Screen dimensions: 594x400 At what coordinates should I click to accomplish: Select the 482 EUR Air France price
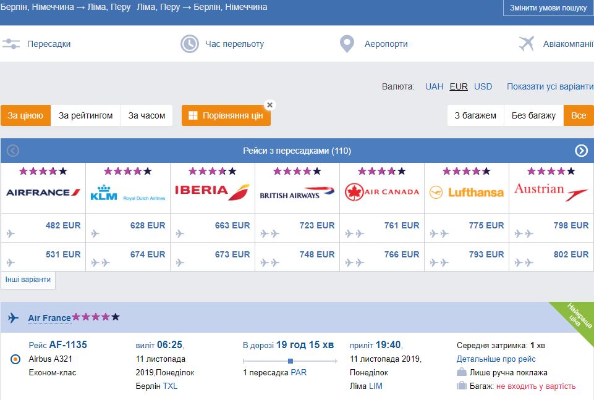62,226
